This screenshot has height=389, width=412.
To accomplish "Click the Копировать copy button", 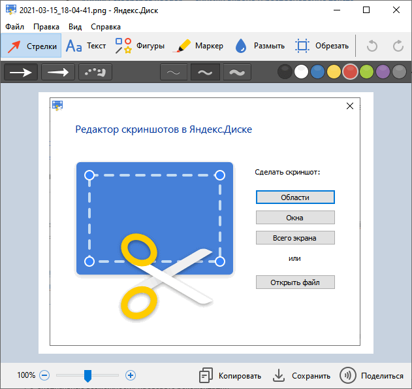I will (x=230, y=375).
